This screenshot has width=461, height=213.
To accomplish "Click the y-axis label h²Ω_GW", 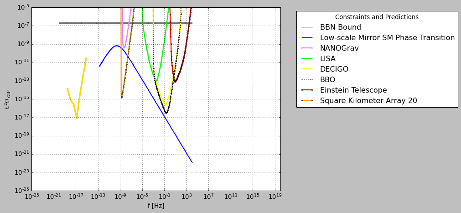I will [x=7, y=99].
